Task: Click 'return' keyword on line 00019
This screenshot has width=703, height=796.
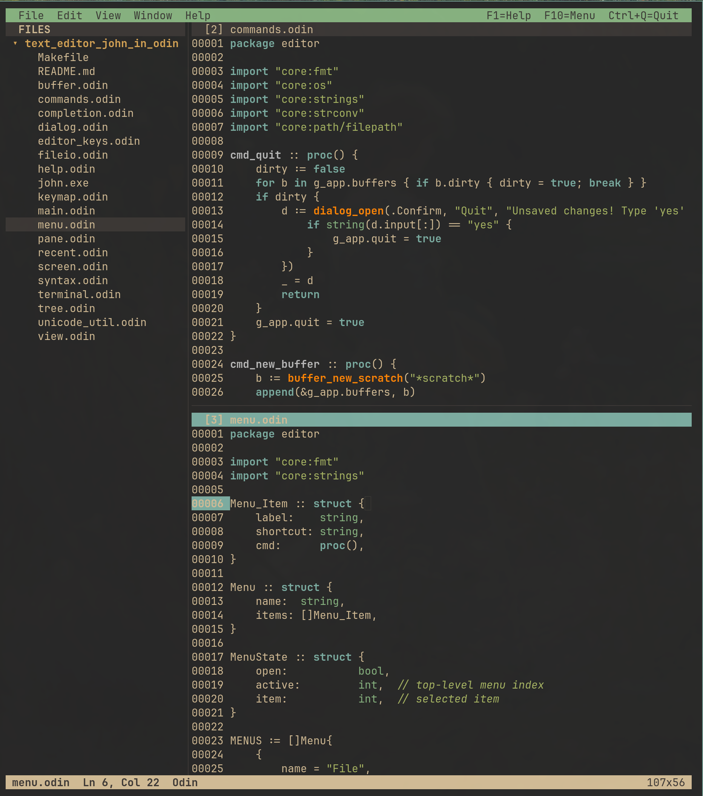Action: [301, 295]
